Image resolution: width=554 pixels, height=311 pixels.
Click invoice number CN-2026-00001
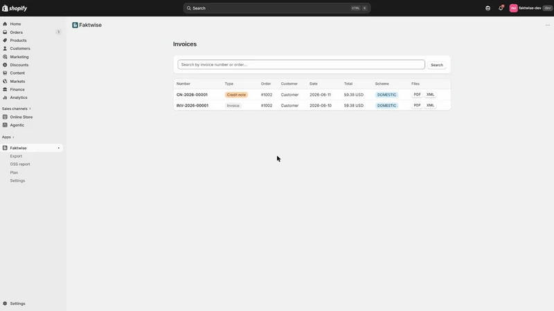tap(192, 95)
